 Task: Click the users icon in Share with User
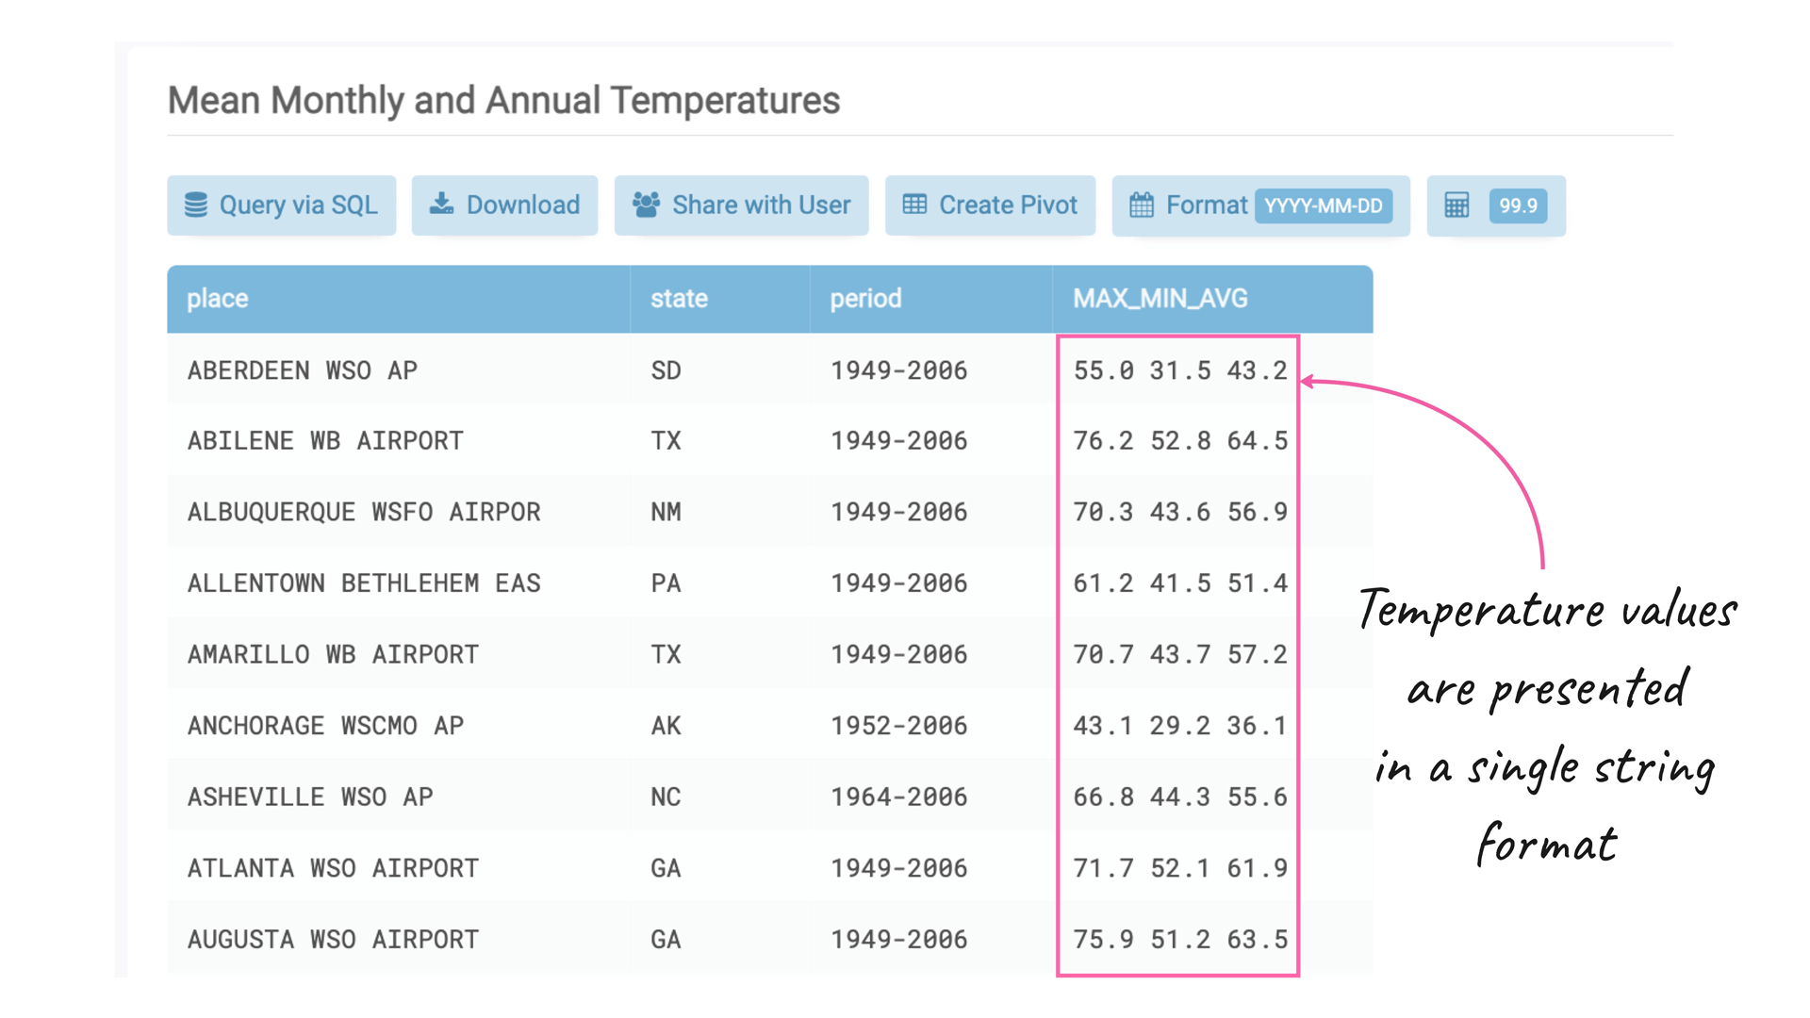[x=646, y=205]
